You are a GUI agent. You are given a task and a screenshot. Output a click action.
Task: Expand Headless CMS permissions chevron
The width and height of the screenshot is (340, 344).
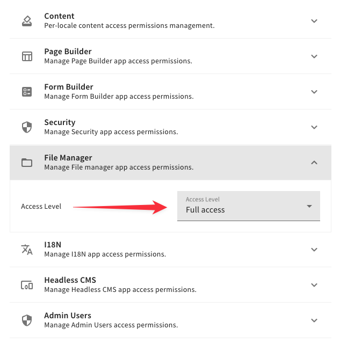pos(314,285)
